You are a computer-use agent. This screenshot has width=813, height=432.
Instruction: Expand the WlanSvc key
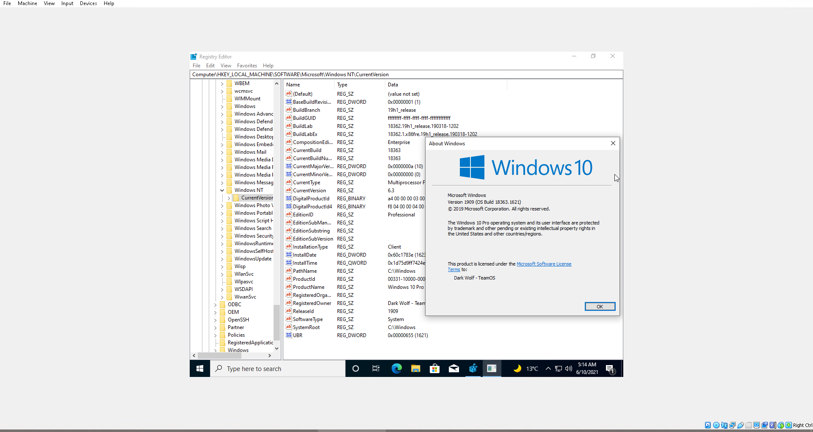(x=222, y=274)
